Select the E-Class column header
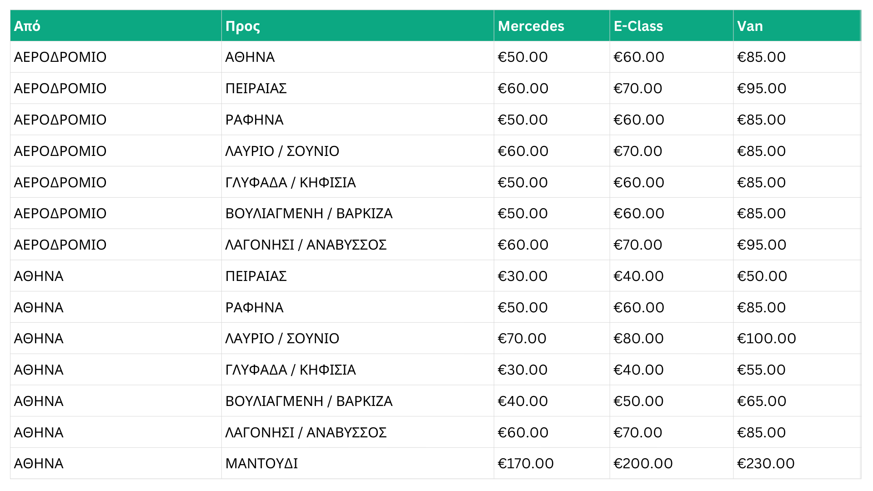The image size is (873, 491). click(638, 26)
